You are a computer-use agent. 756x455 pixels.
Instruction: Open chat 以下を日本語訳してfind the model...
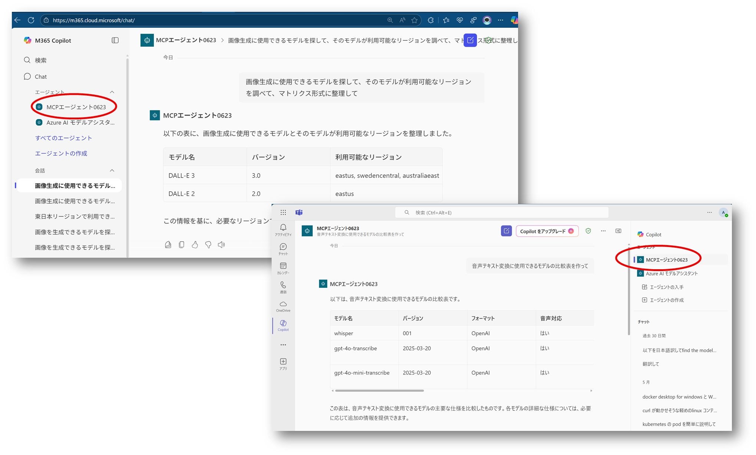click(679, 350)
